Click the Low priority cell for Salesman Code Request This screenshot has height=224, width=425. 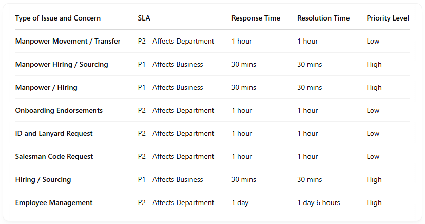[x=373, y=157]
